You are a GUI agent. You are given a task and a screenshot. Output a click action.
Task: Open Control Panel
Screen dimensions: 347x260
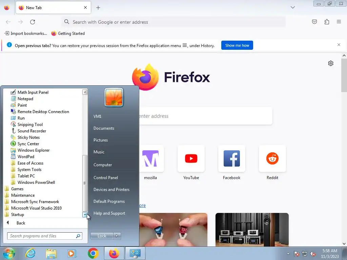[x=106, y=177]
